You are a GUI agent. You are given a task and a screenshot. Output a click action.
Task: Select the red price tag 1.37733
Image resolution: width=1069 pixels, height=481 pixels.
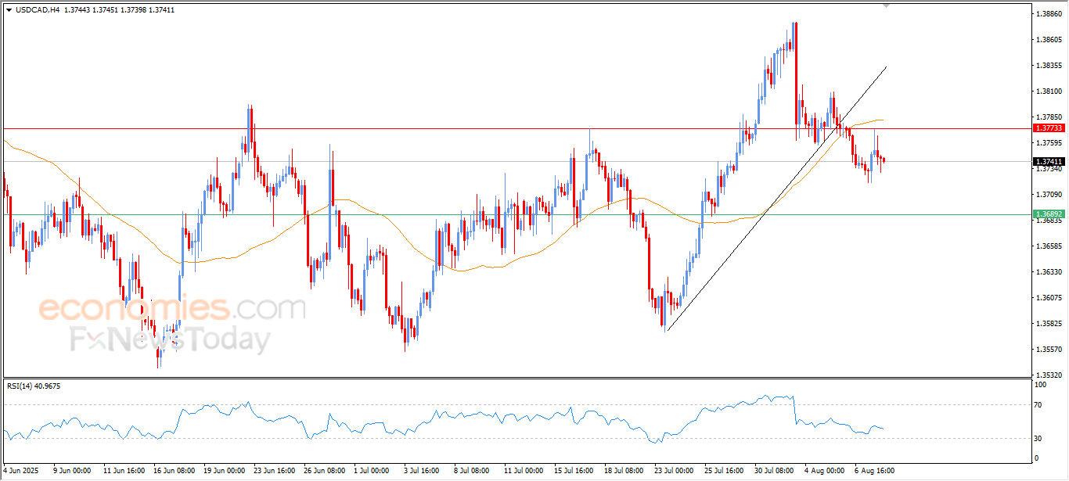[x=1049, y=127]
